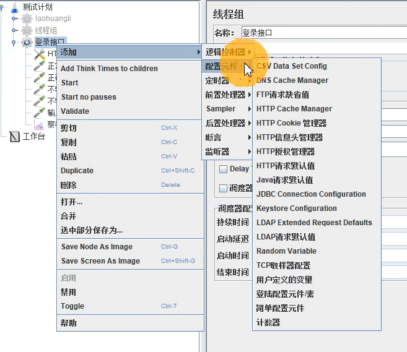Select the last pipette sampler icon

tap(40, 113)
